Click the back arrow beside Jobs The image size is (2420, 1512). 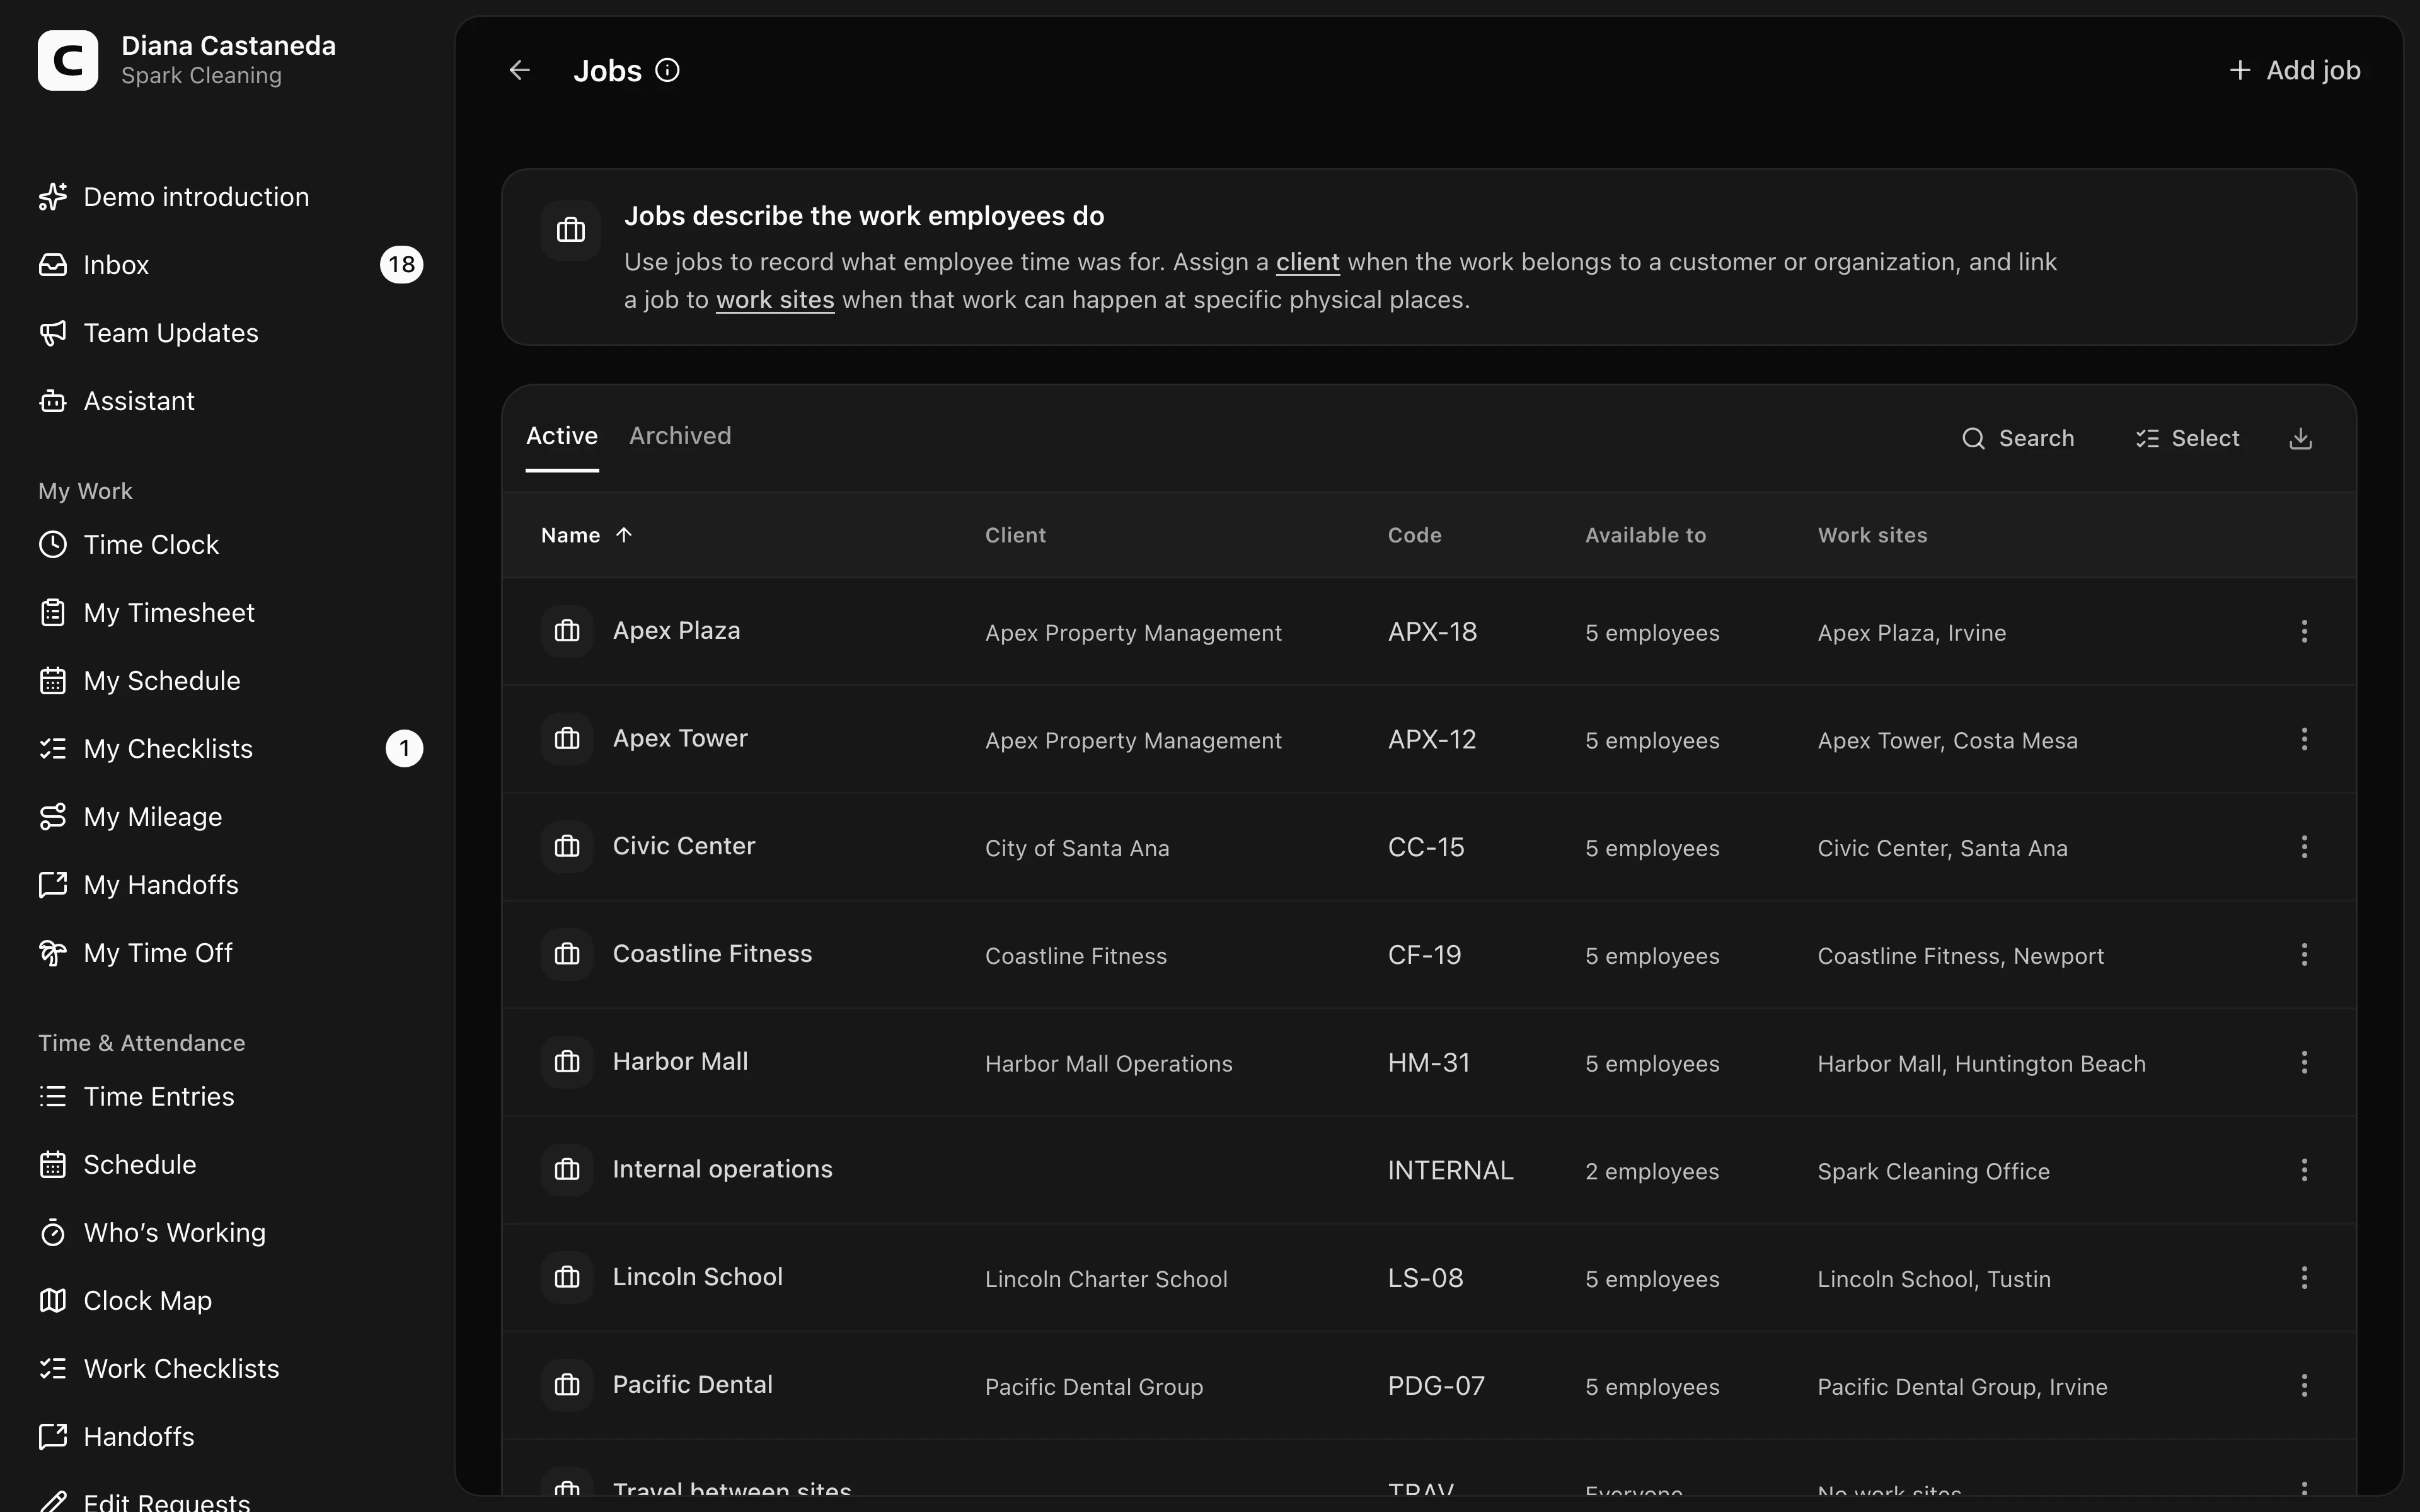pyautogui.click(x=519, y=70)
